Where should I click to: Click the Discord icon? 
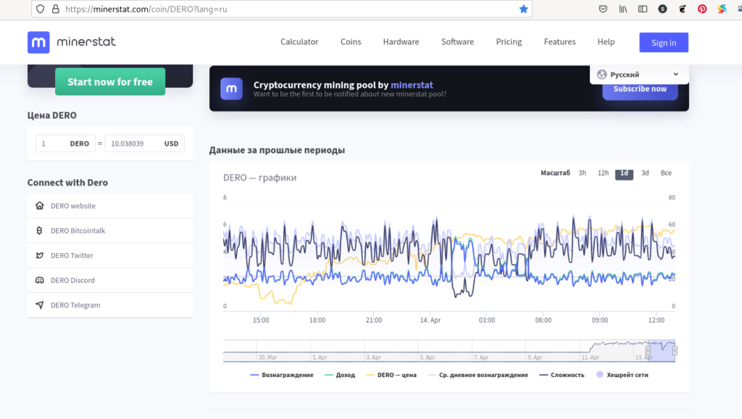40,281
